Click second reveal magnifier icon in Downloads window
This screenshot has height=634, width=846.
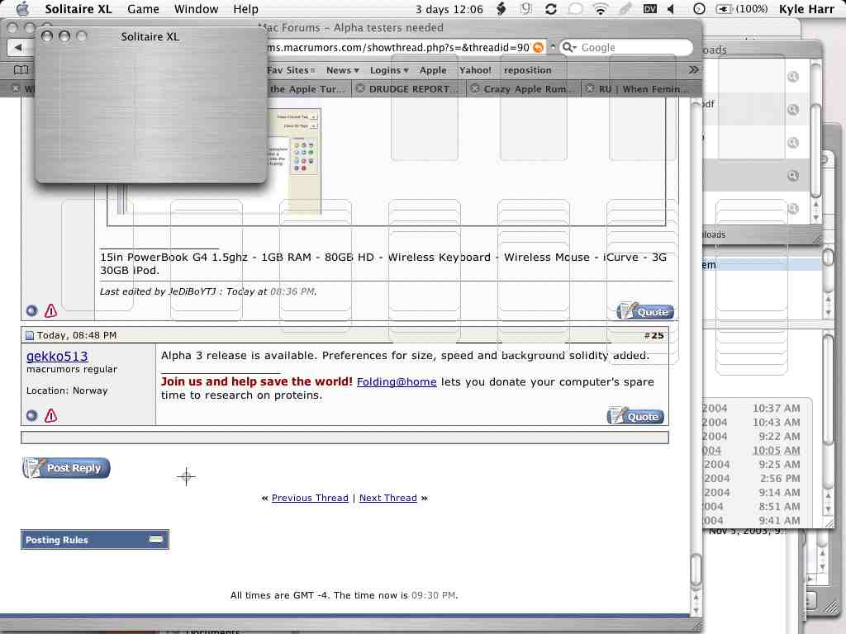click(x=792, y=110)
